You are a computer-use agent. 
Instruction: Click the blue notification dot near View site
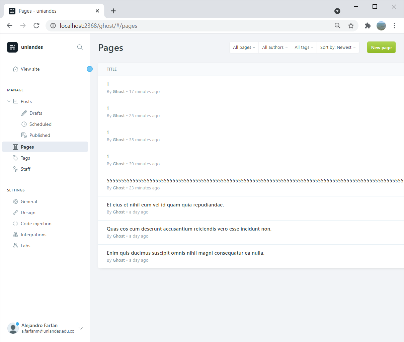90,69
